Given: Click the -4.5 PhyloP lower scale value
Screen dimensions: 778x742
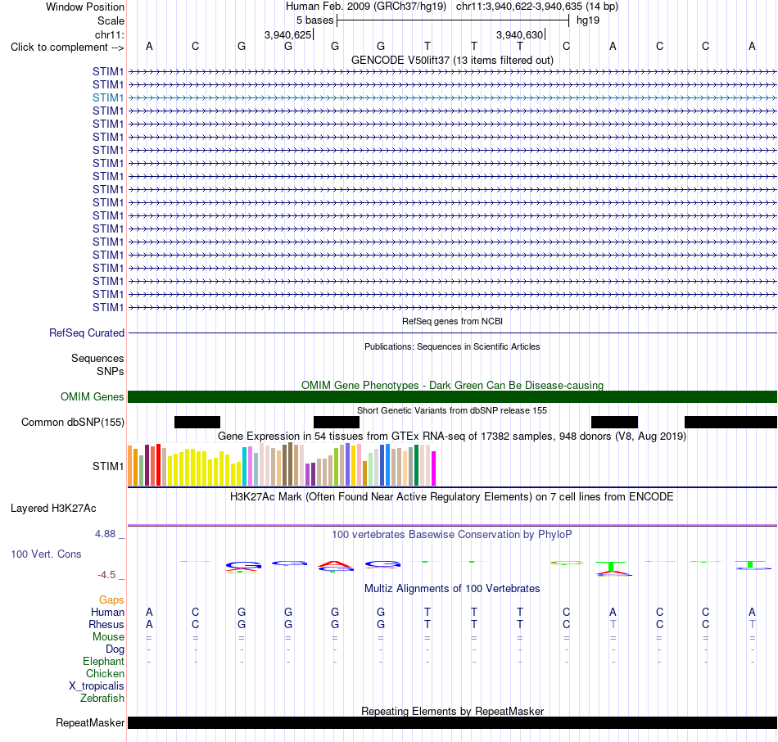Looking at the screenshot, I should (x=106, y=575).
